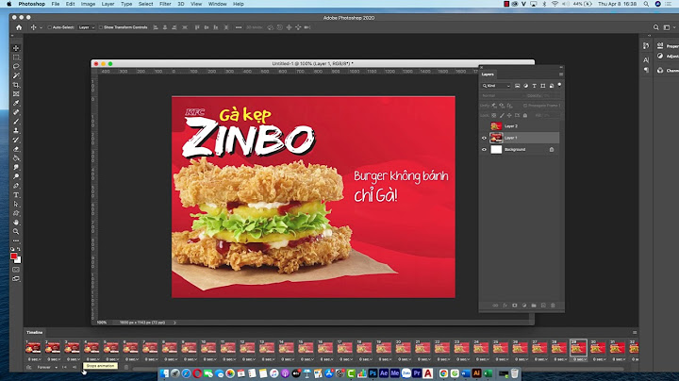The image size is (679, 381).
Task: Select the Crop tool
Action: point(16,85)
